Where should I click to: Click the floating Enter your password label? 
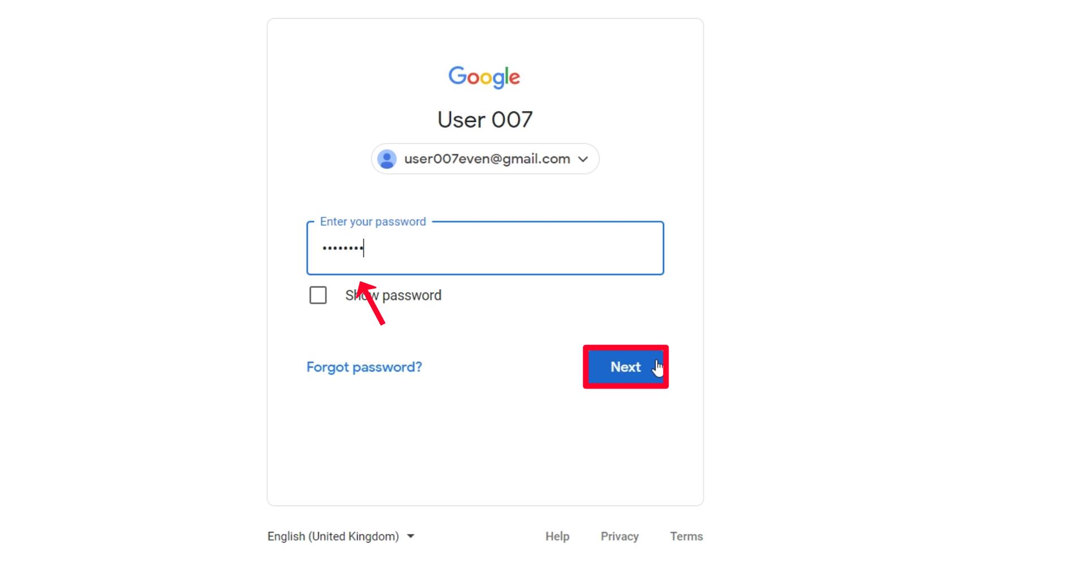coord(373,222)
